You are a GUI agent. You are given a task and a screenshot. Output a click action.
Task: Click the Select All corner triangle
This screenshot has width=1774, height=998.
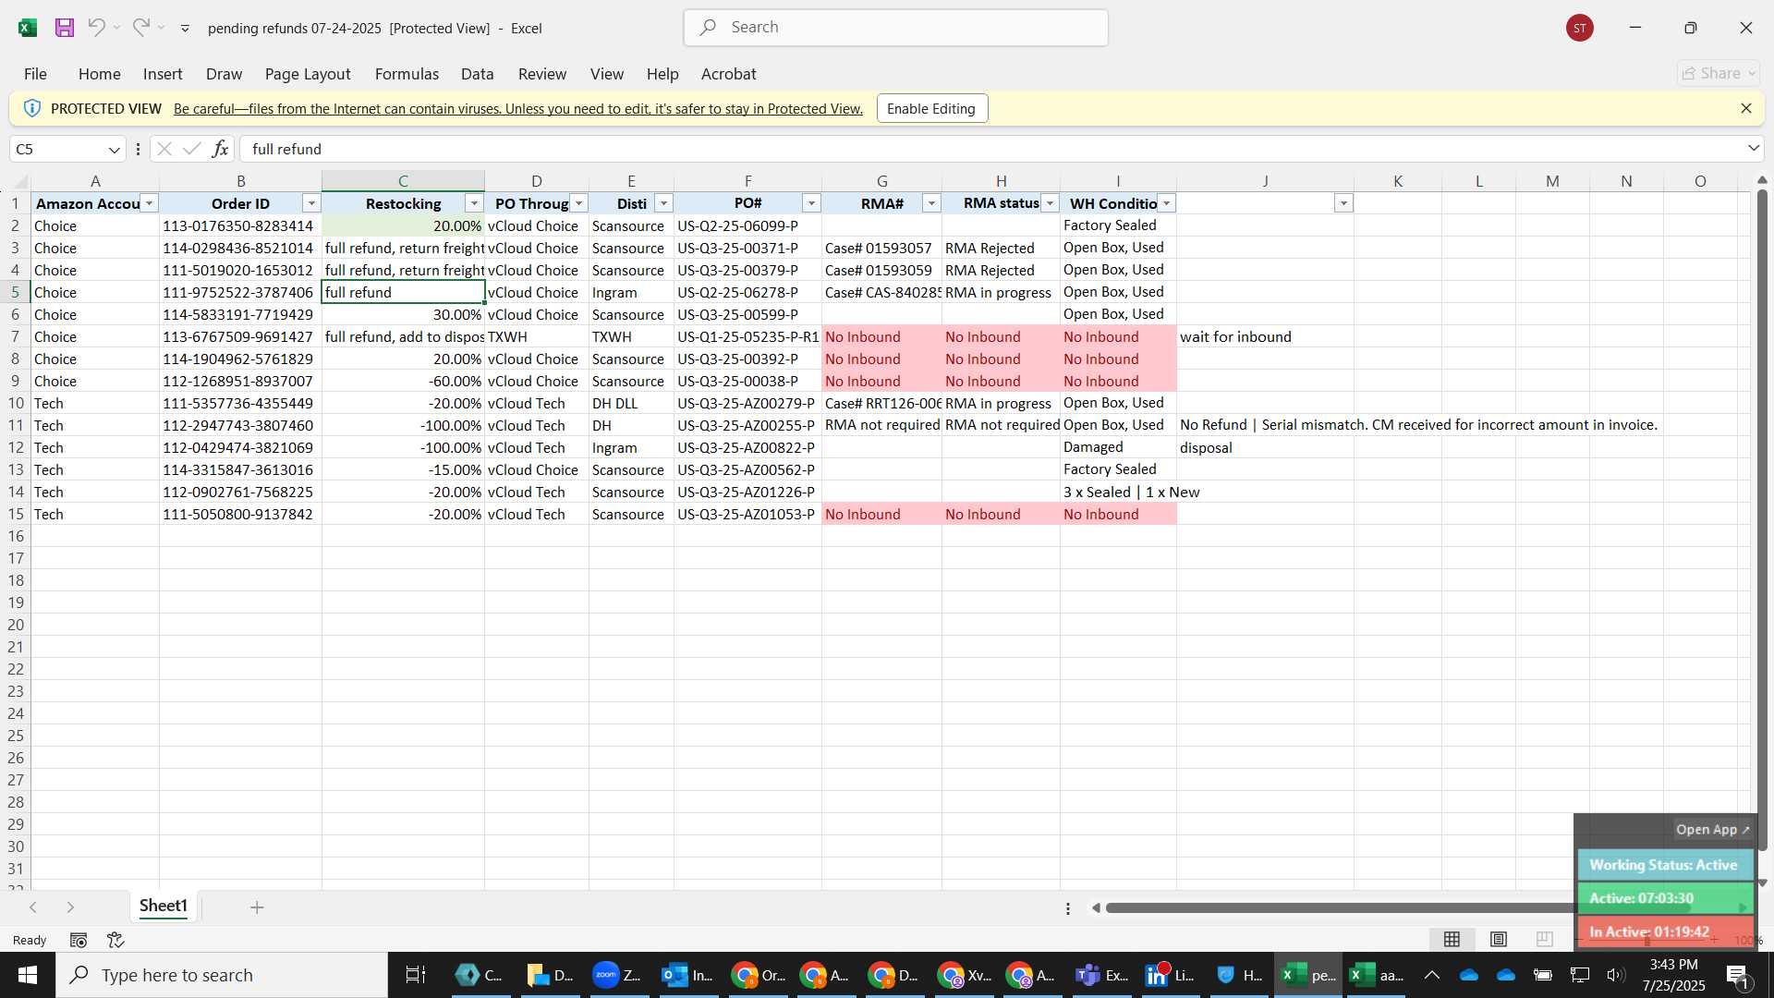(x=20, y=181)
